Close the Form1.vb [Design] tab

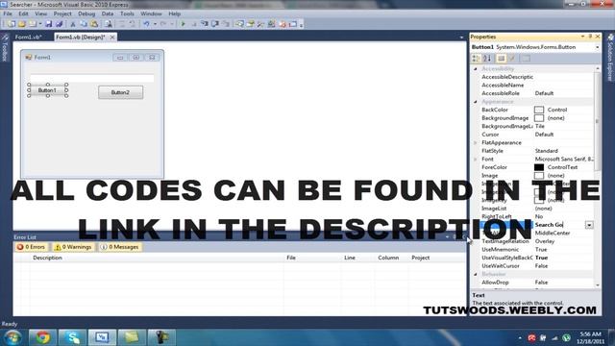tap(112, 37)
